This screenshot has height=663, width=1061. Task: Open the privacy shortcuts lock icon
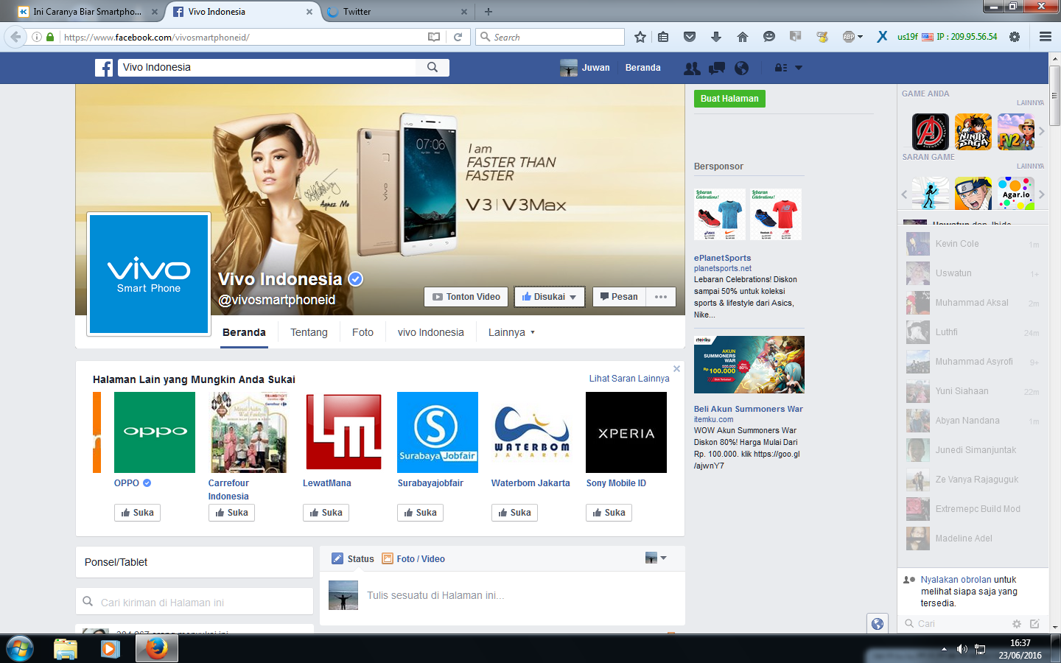click(x=781, y=68)
